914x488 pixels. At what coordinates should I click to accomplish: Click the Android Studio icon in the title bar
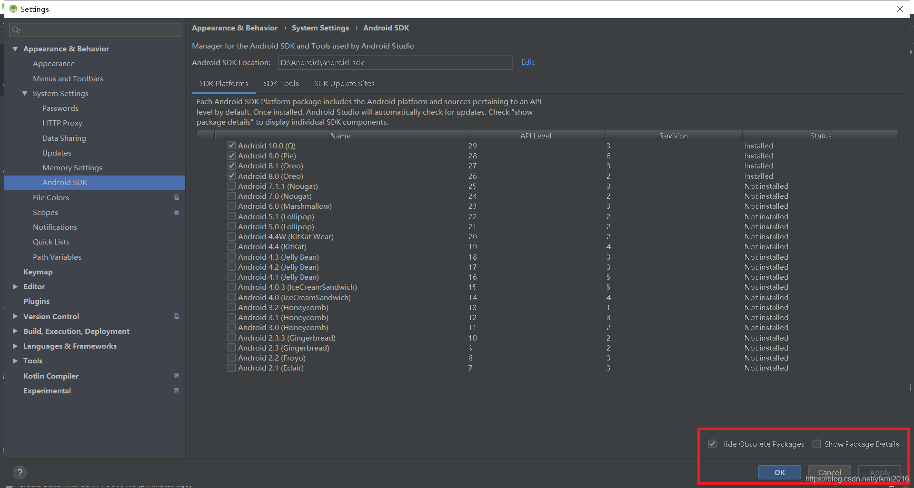[x=13, y=9]
